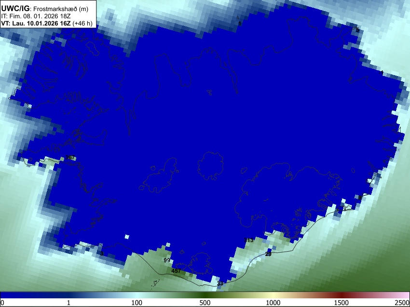The width and height of the screenshot is (410, 307).
Task: Click the 'VT: Lau. 10.01.2026 16Z' valid time
Action: (36, 23)
